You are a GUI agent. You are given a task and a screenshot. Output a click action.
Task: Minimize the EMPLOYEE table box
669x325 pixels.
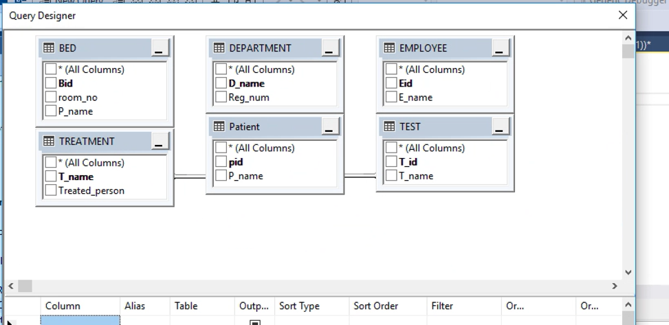click(501, 48)
